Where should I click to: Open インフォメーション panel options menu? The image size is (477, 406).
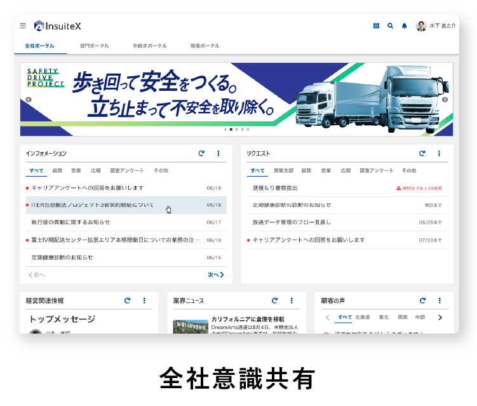point(218,153)
